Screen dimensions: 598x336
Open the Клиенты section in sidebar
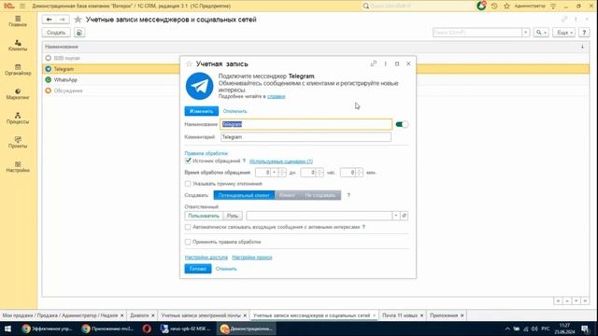[x=18, y=46]
